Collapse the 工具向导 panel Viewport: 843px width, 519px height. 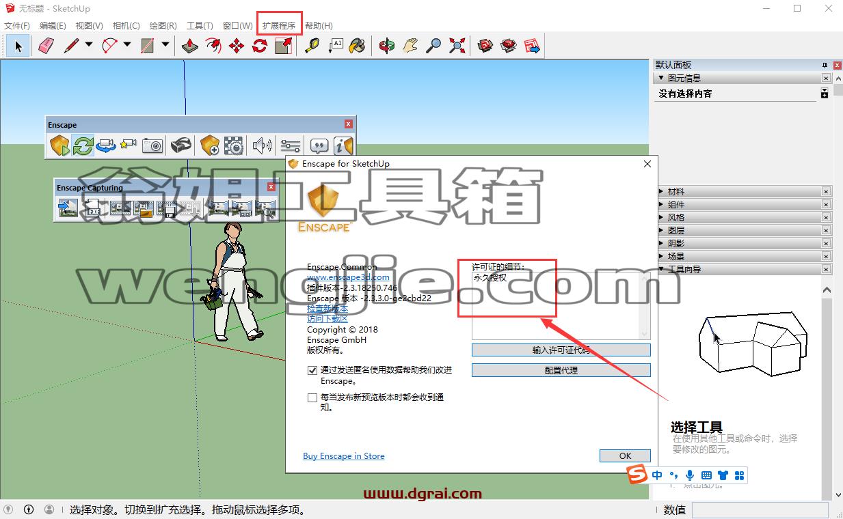661,269
